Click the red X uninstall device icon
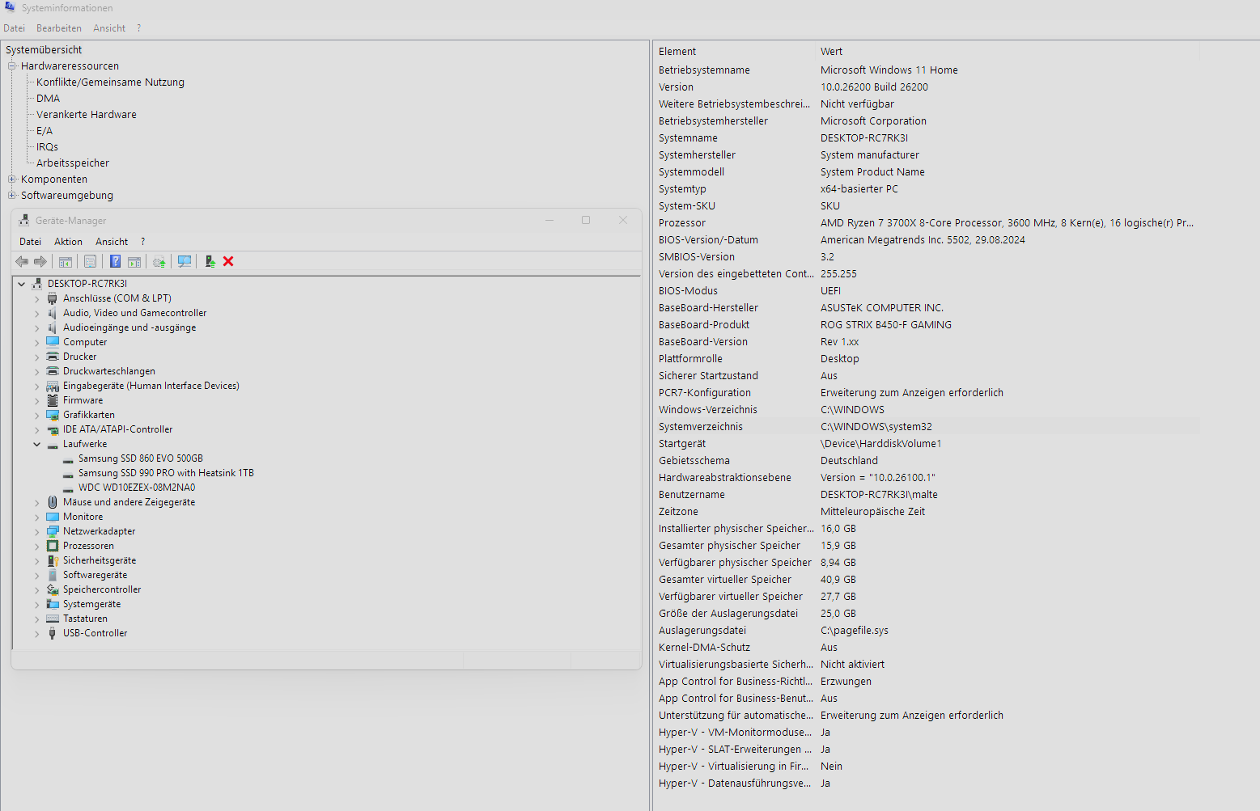Screen dimensions: 1260x811 click(228, 262)
